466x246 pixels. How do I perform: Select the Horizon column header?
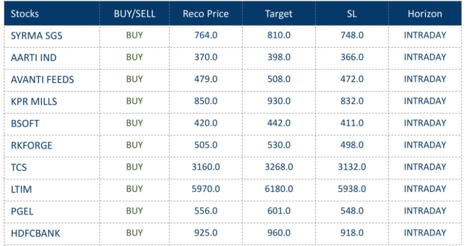pos(425,14)
